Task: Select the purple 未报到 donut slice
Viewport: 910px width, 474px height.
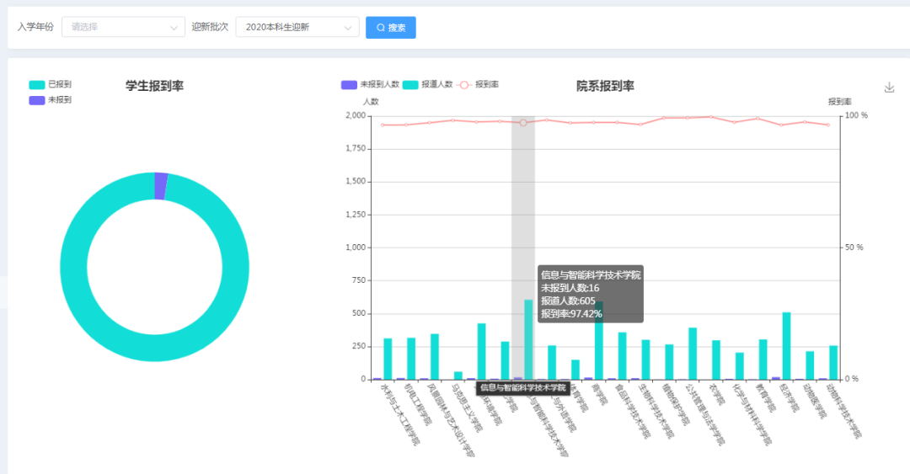Action: [161, 186]
